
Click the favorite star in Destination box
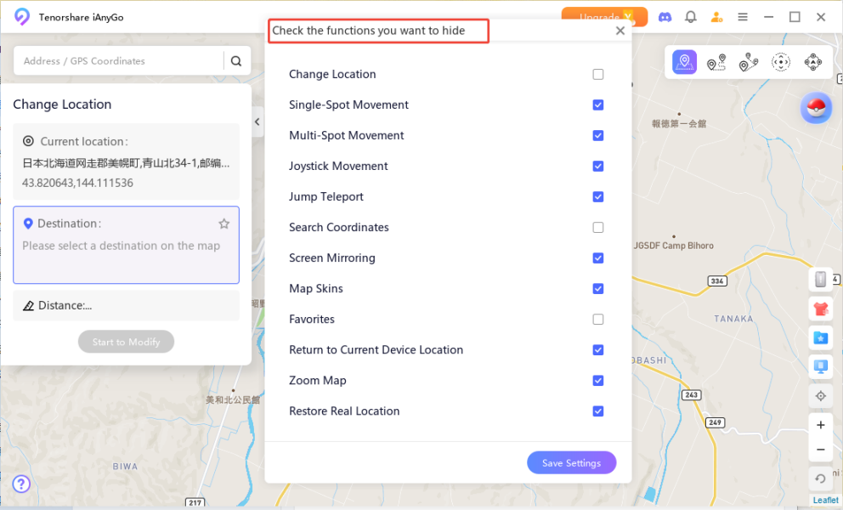tap(224, 224)
